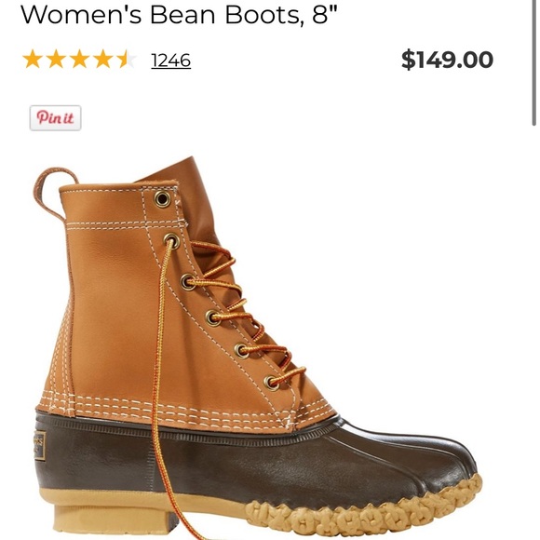Click the fourth gold rating star
Image resolution: width=540 pixels, height=540 pixels.
[103, 59]
